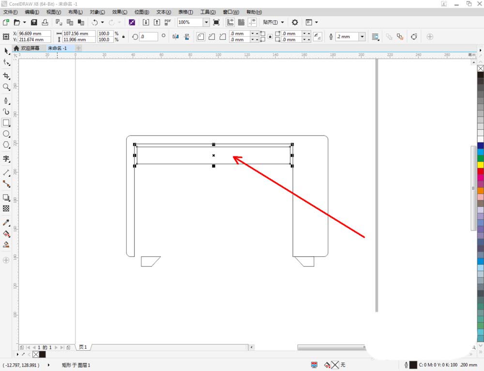The height and width of the screenshot is (371, 484).
Task: Click the Paste icon in toolbar
Action: [81, 22]
